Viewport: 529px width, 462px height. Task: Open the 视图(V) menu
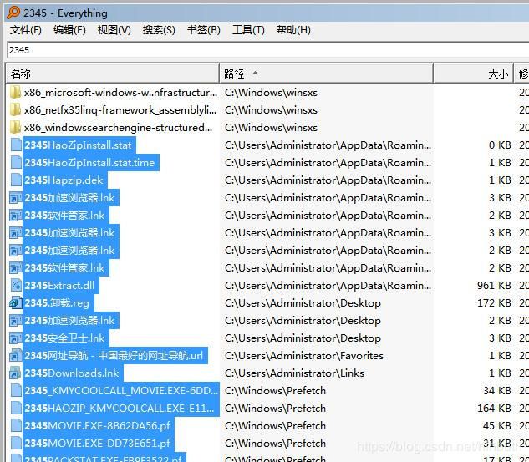click(x=114, y=30)
